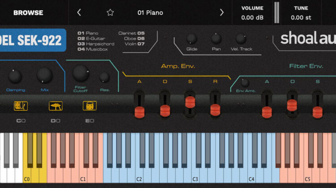Click the Filter Env. section label
336x188 pixels.
tap(306, 66)
